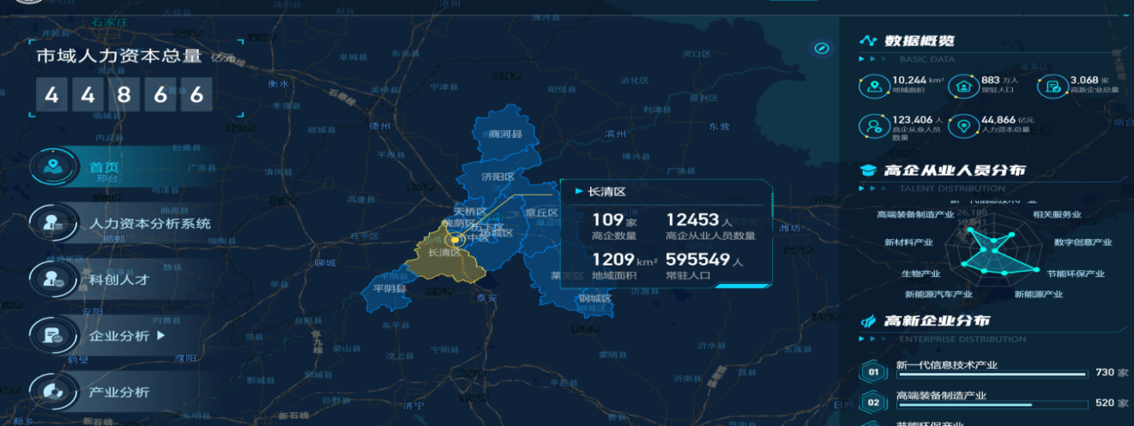This screenshot has height=426, width=1134.
Task: Click the compass icon on the map
Action: (x=822, y=48)
